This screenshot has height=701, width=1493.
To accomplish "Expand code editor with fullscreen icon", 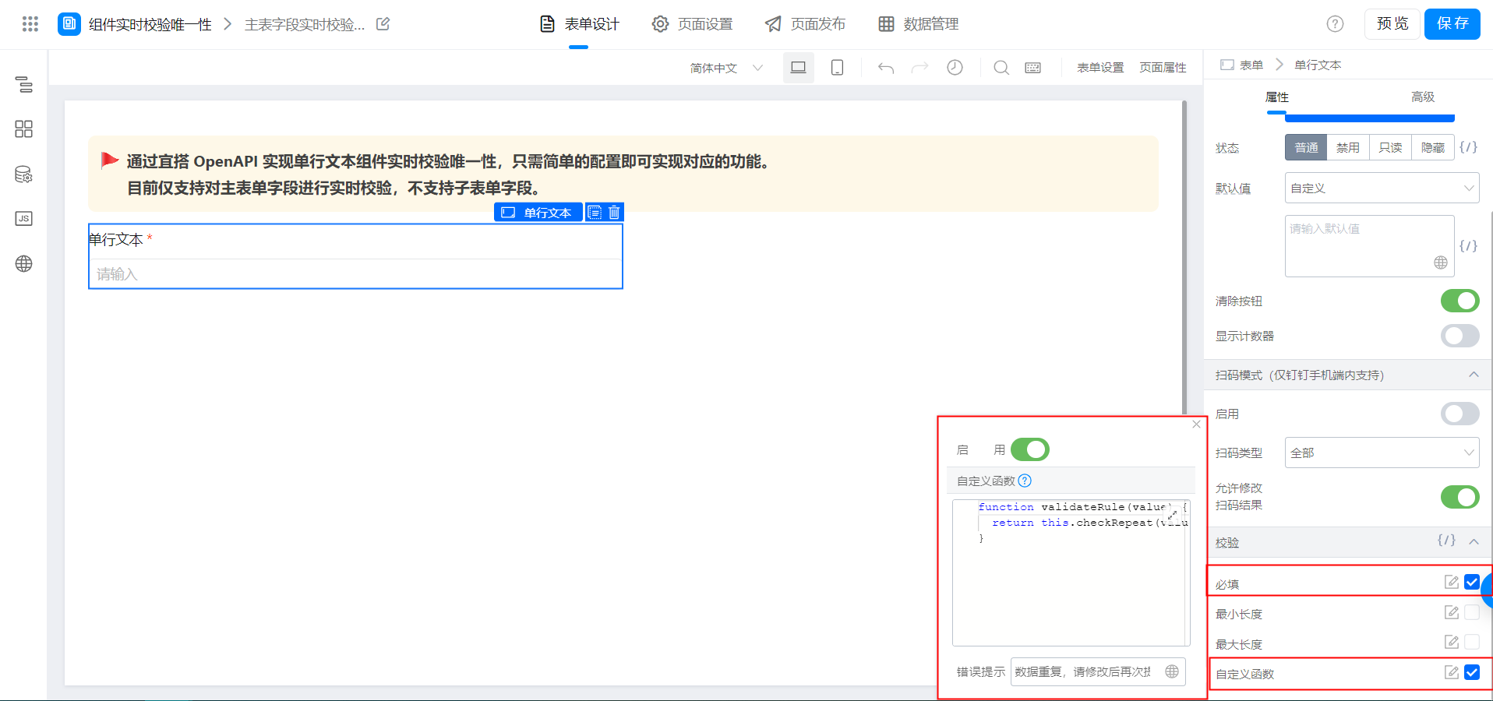I will [x=1173, y=514].
